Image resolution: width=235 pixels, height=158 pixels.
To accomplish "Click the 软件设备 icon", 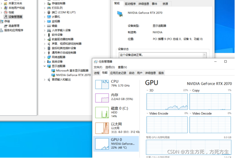I will (49, 35).
